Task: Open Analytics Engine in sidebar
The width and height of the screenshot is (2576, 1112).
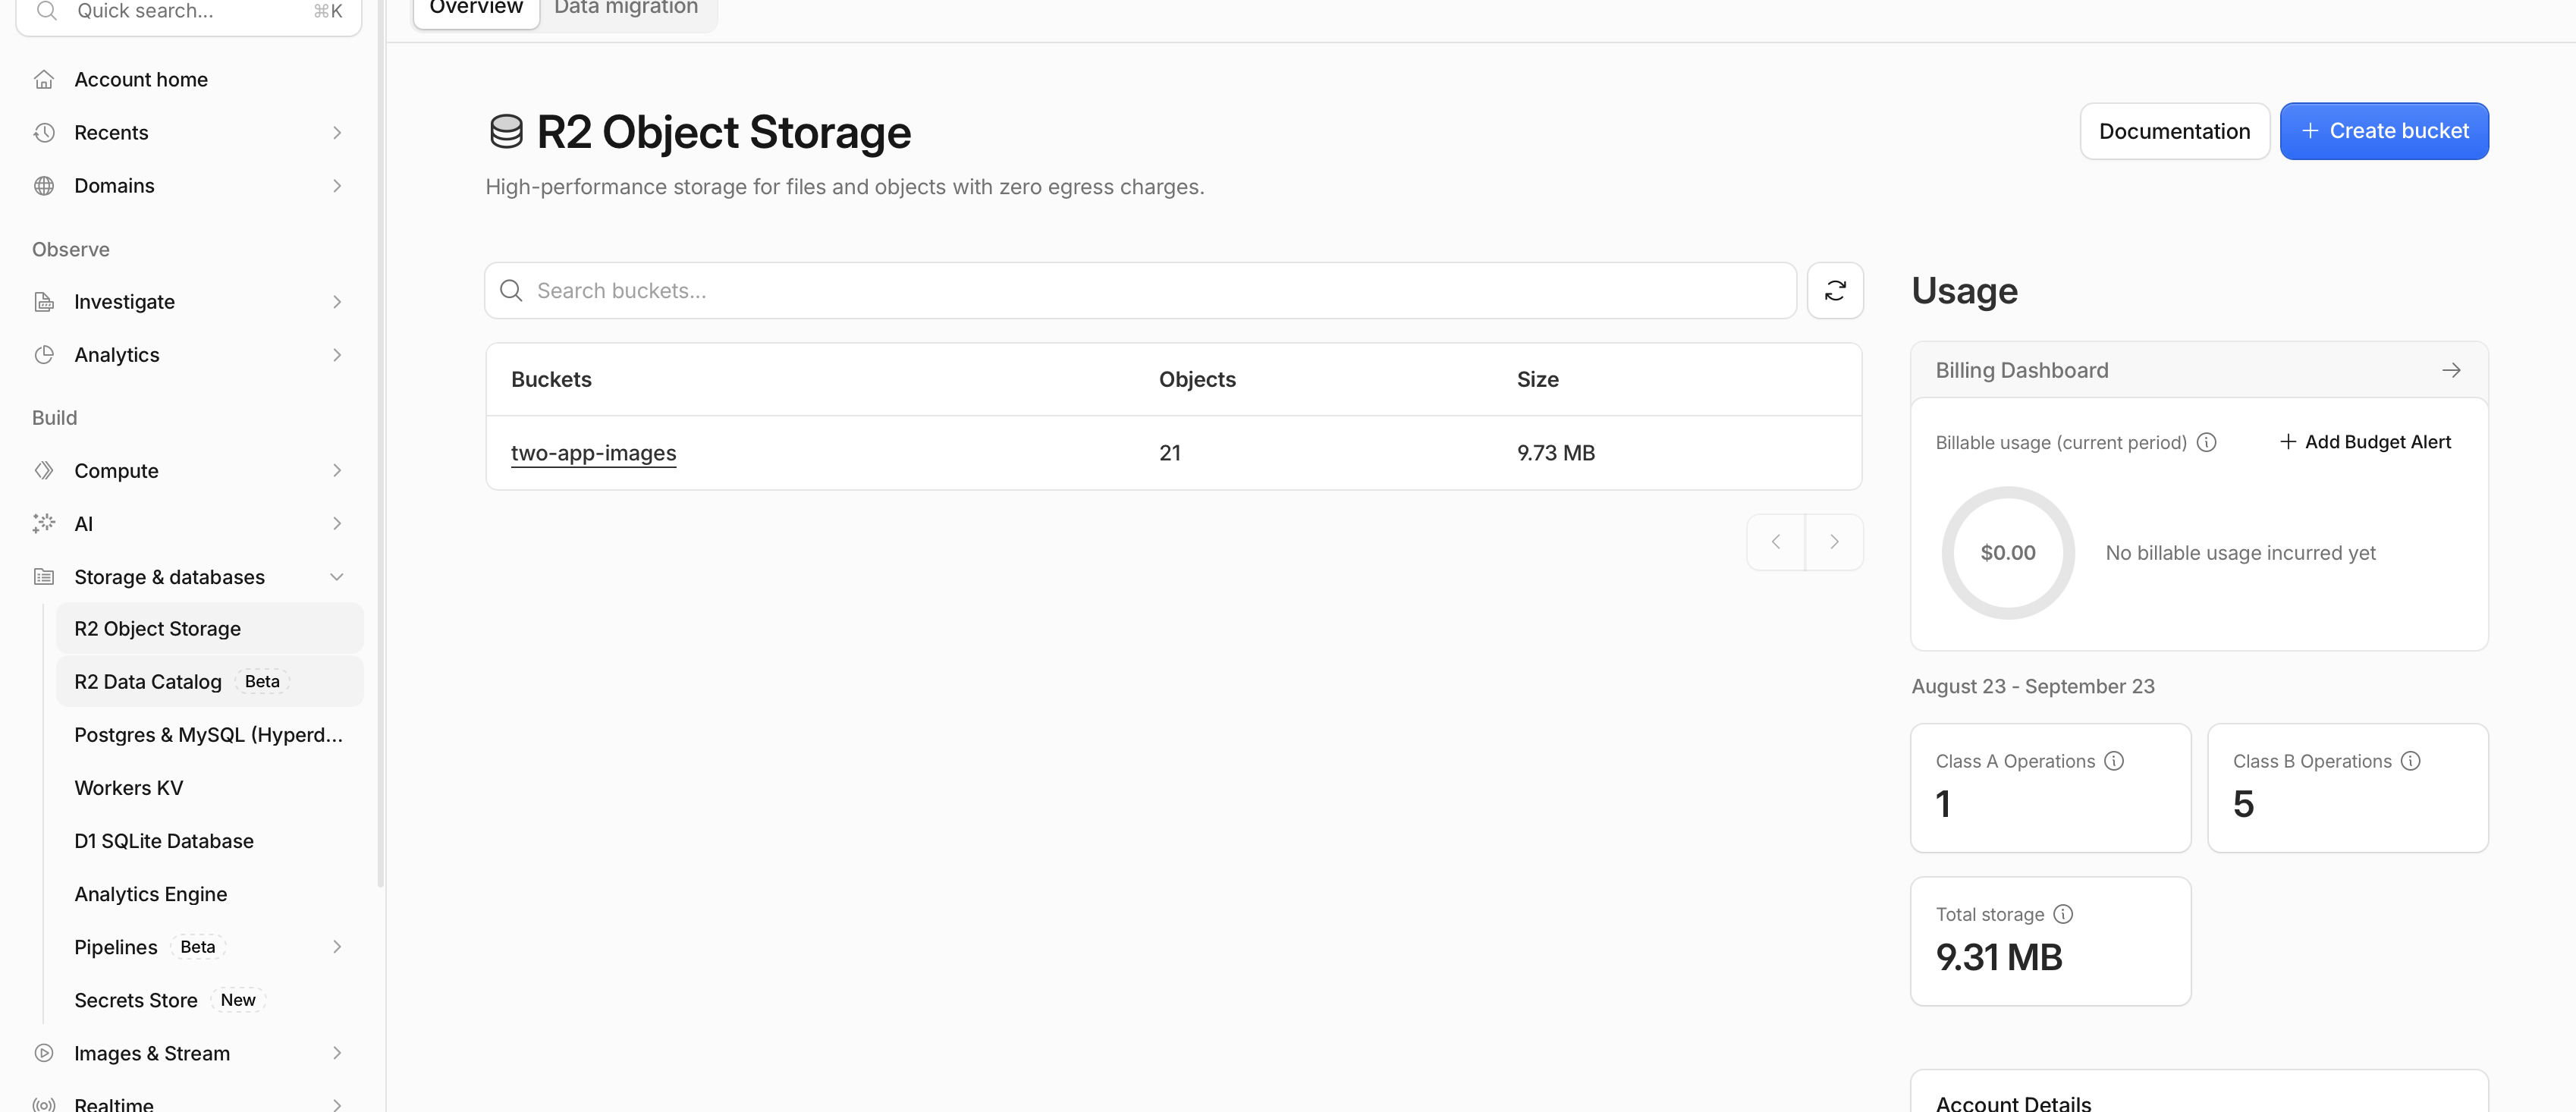Action: point(210,894)
